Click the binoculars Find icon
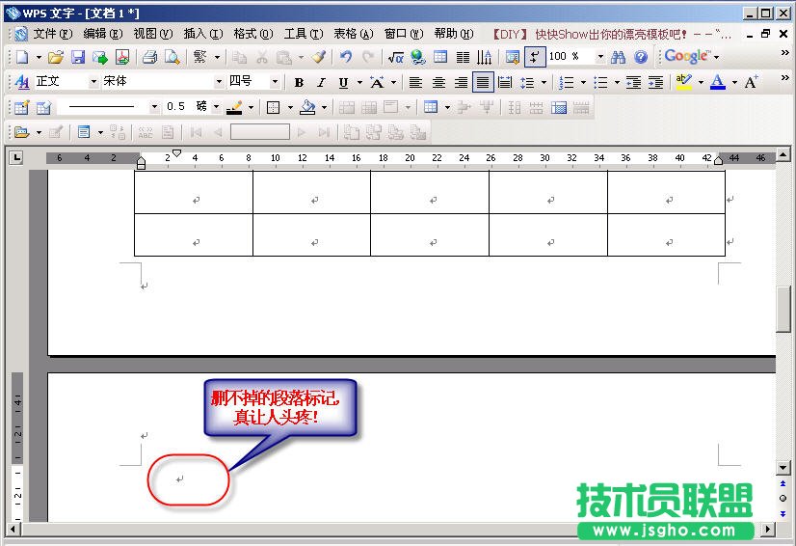The image size is (796, 546). [618, 57]
